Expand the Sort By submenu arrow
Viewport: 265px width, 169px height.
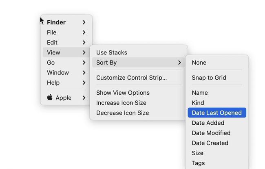(x=179, y=63)
